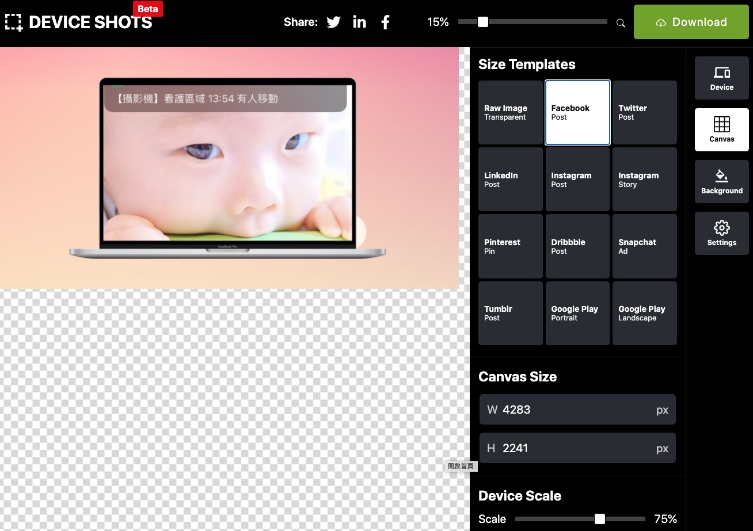Click the canvas width input field
Image resolution: width=753 pixels, height=531 pixels.
pos(576,410)
